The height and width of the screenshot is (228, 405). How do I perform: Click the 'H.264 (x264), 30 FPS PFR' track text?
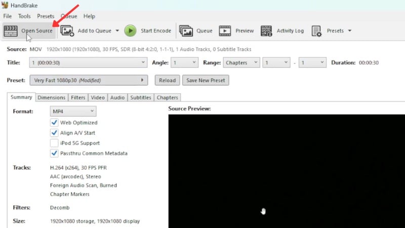tap(78, 168)
